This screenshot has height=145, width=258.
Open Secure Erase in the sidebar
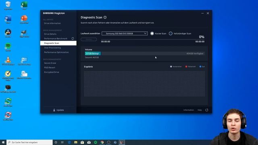(50, 63)
